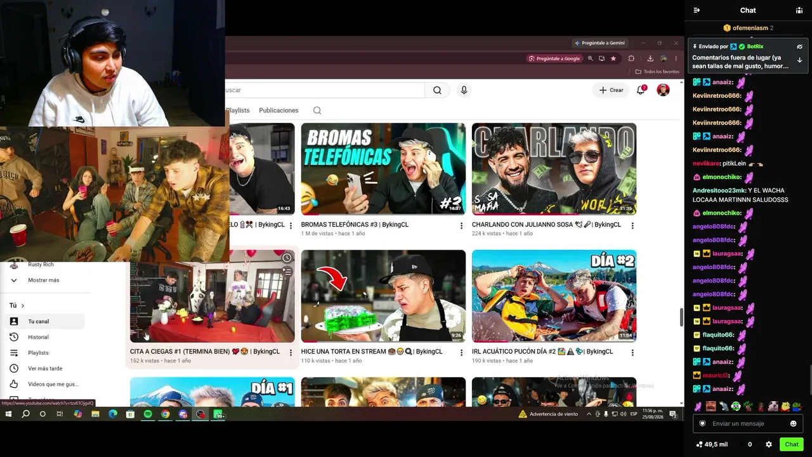Switch to the Playlists channel tab
Viewport: 812px width, 457px height.
click(x=238, y=110)
